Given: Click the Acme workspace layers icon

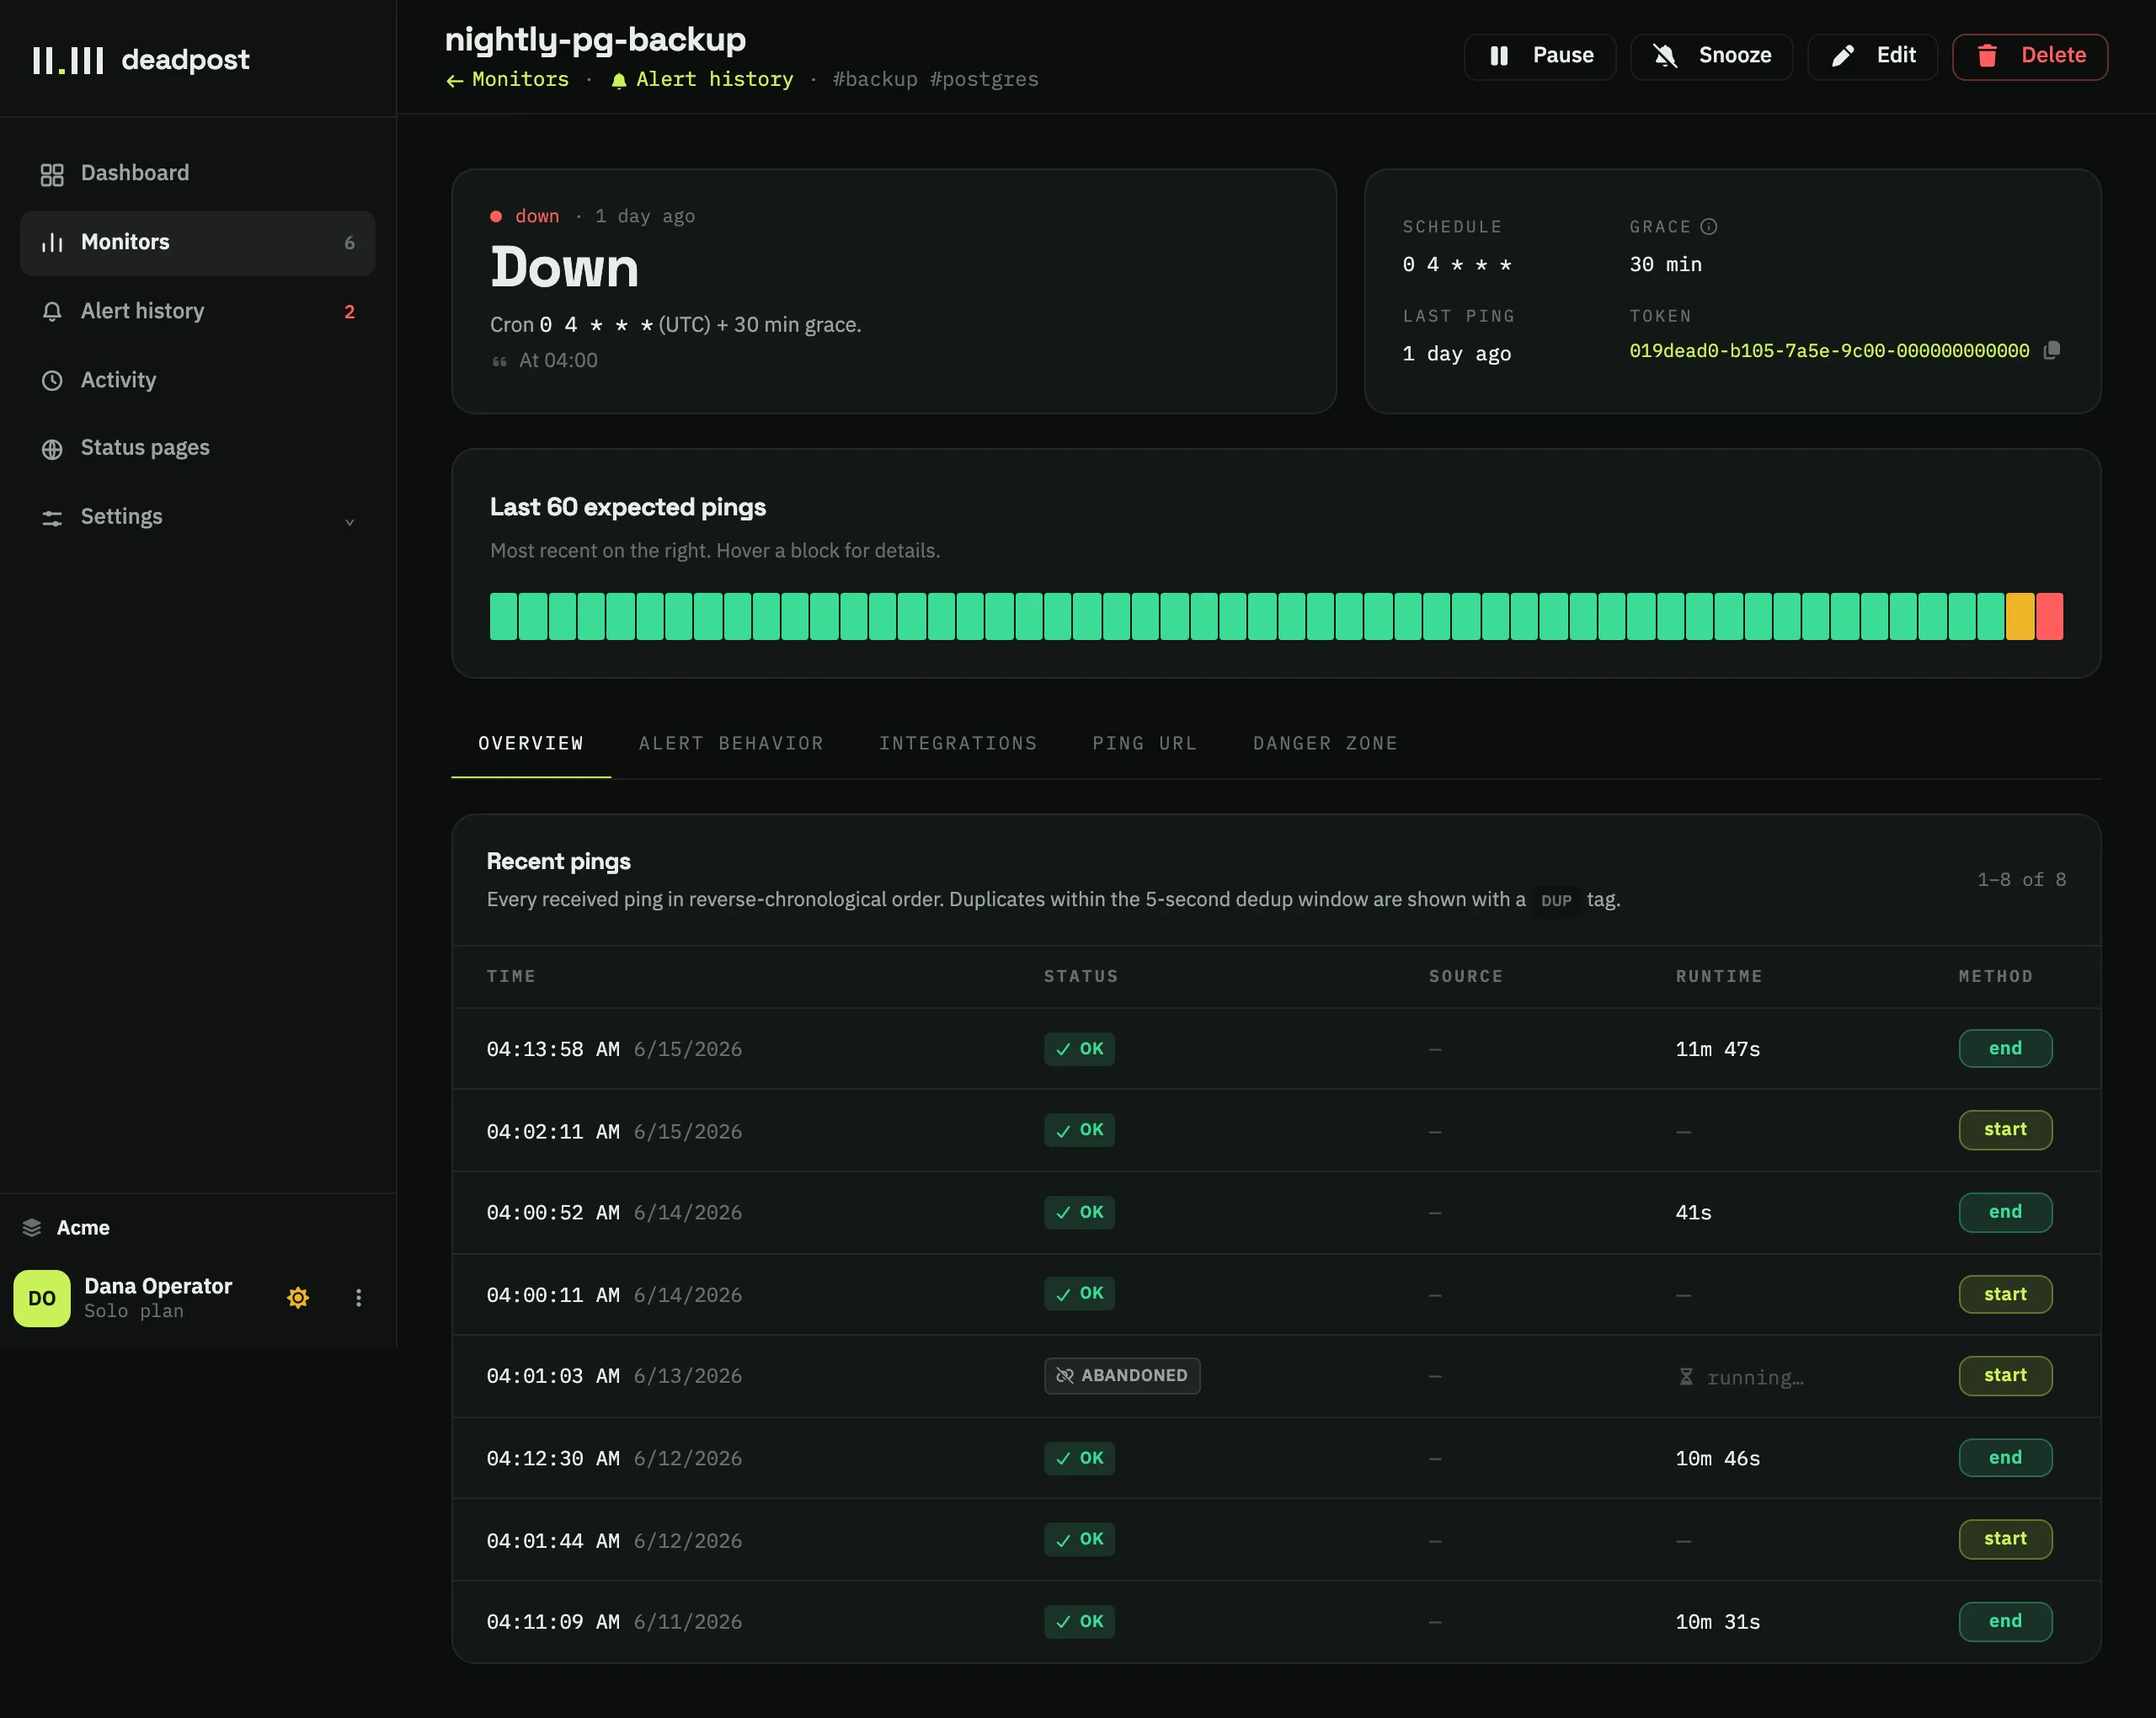Looking at the screenshot, I should tap(32, 1227).
